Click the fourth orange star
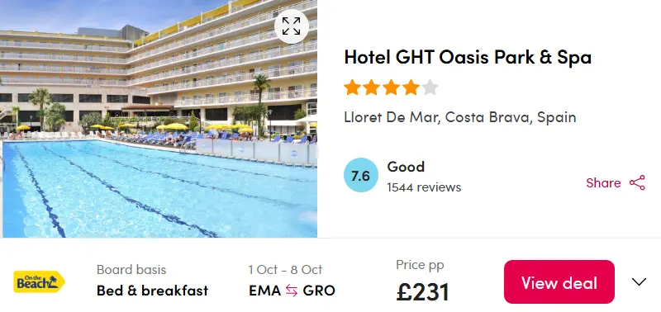Screen dimensions: 661x312 tap(410, 88)
